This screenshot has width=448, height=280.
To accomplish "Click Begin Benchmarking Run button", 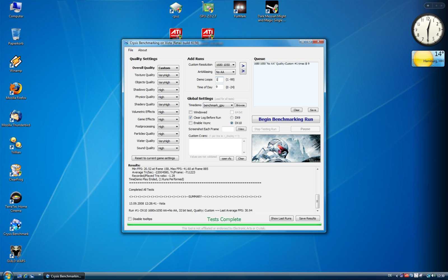I will pos(286,119).
